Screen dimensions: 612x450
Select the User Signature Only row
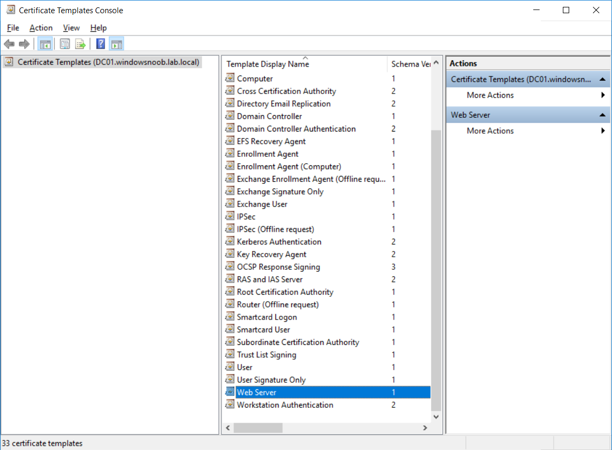pyautogui.click(x=328, y=379)
